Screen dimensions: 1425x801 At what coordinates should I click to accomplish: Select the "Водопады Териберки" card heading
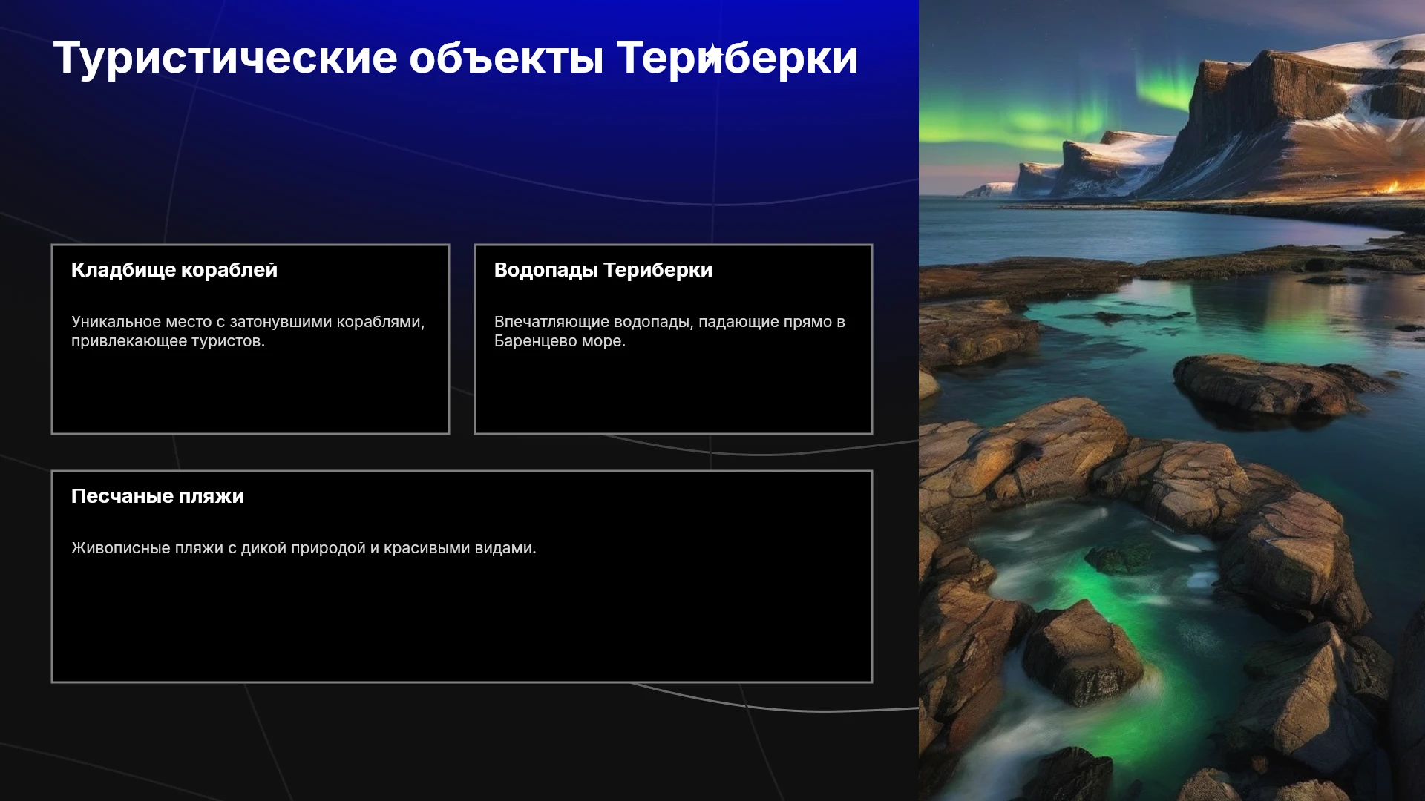pos(603,270)
